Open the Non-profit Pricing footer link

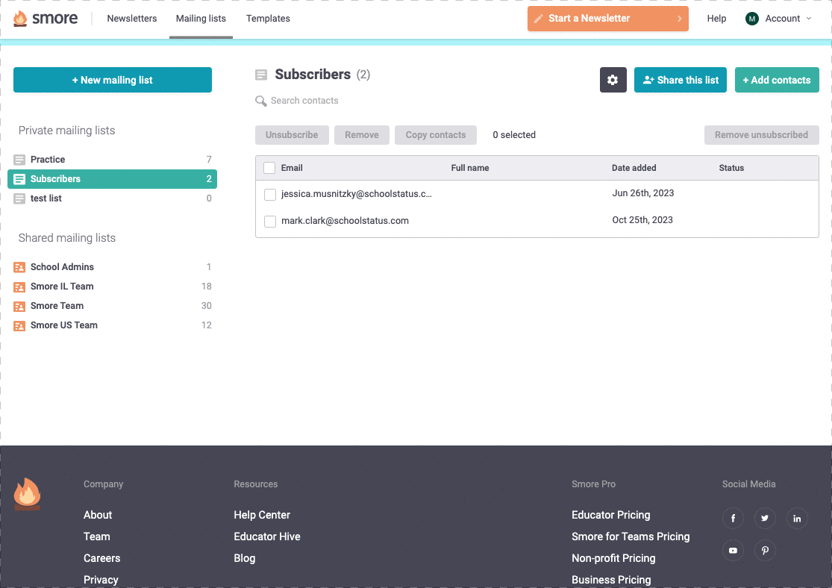(x=613, y=558)
